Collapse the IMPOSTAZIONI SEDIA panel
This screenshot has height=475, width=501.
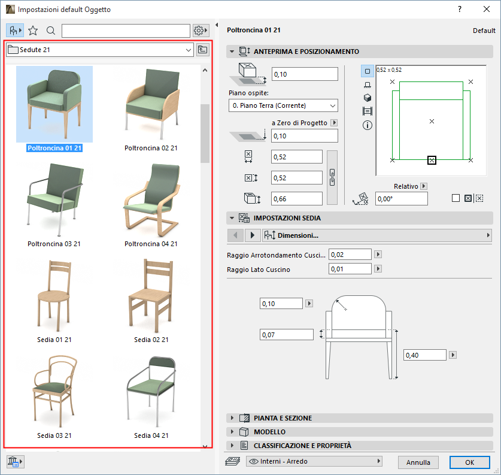[x=232, y=218]
